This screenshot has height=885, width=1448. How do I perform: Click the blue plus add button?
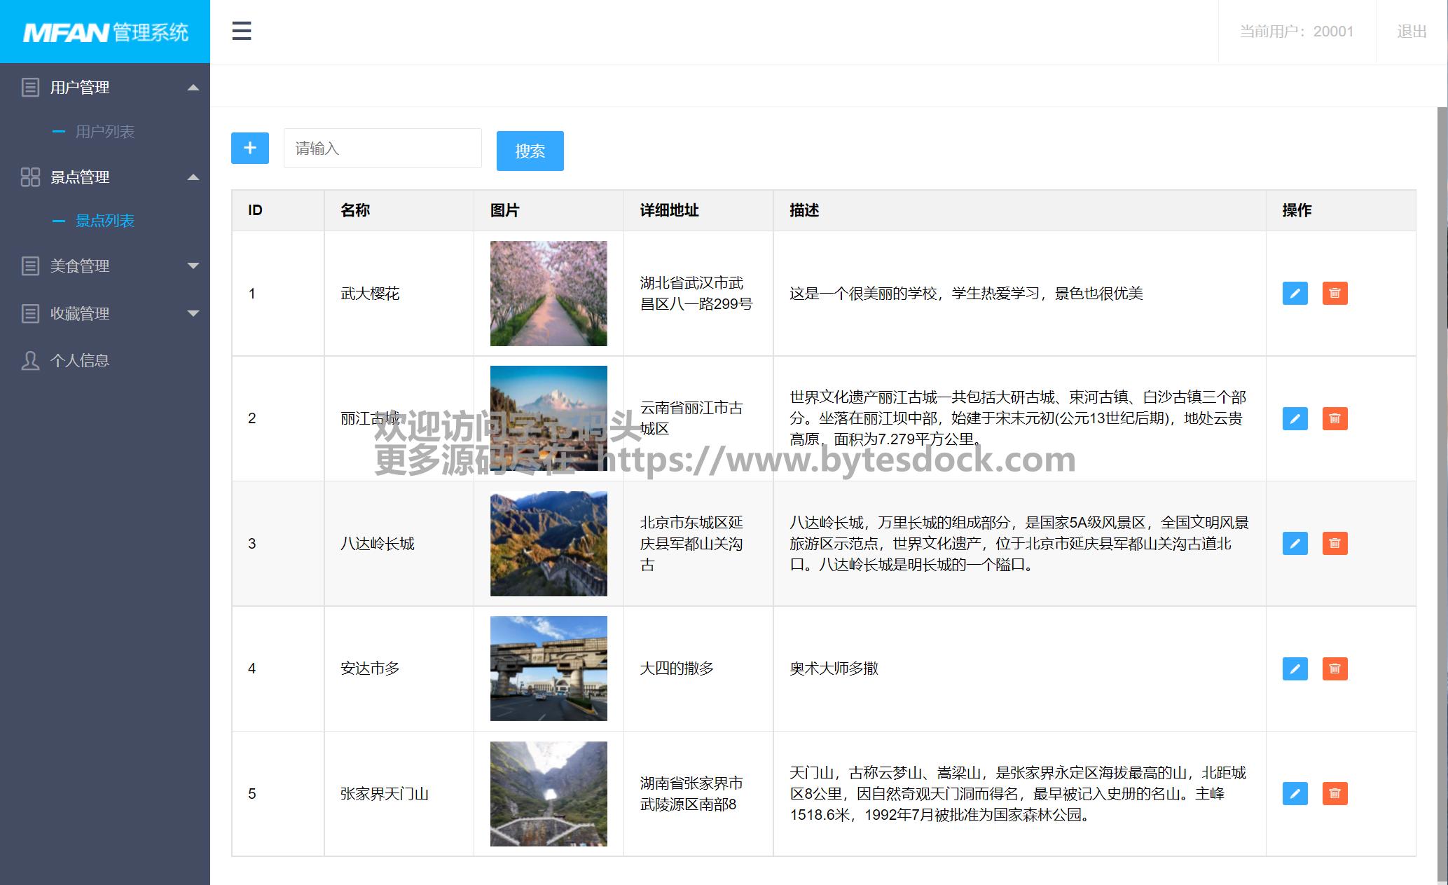click(250, 148)
